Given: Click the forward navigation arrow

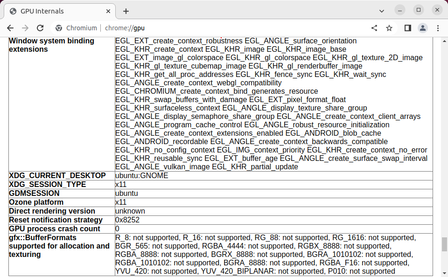Looking at the screenshot, I should tap(25, 28).
